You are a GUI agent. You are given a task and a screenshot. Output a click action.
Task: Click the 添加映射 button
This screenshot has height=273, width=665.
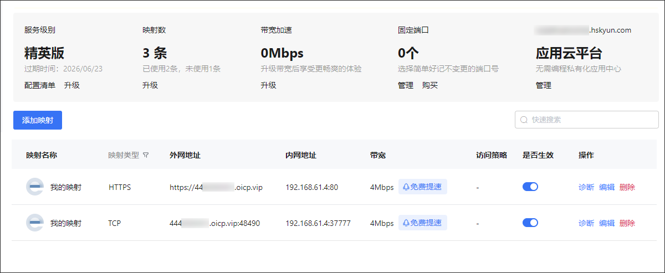point(38,120)
